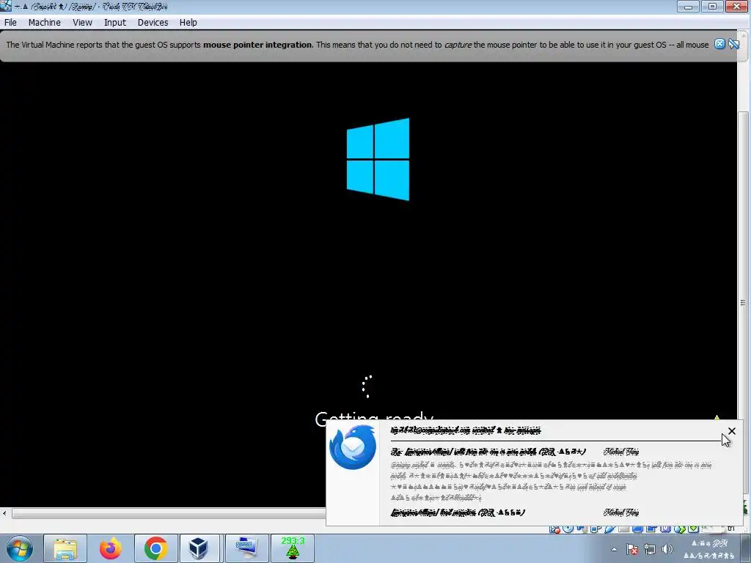Click the network indicator in VirtualBox status bar
Screen dimensions: 751x563
pyautogui.click(x=596, y=529)
